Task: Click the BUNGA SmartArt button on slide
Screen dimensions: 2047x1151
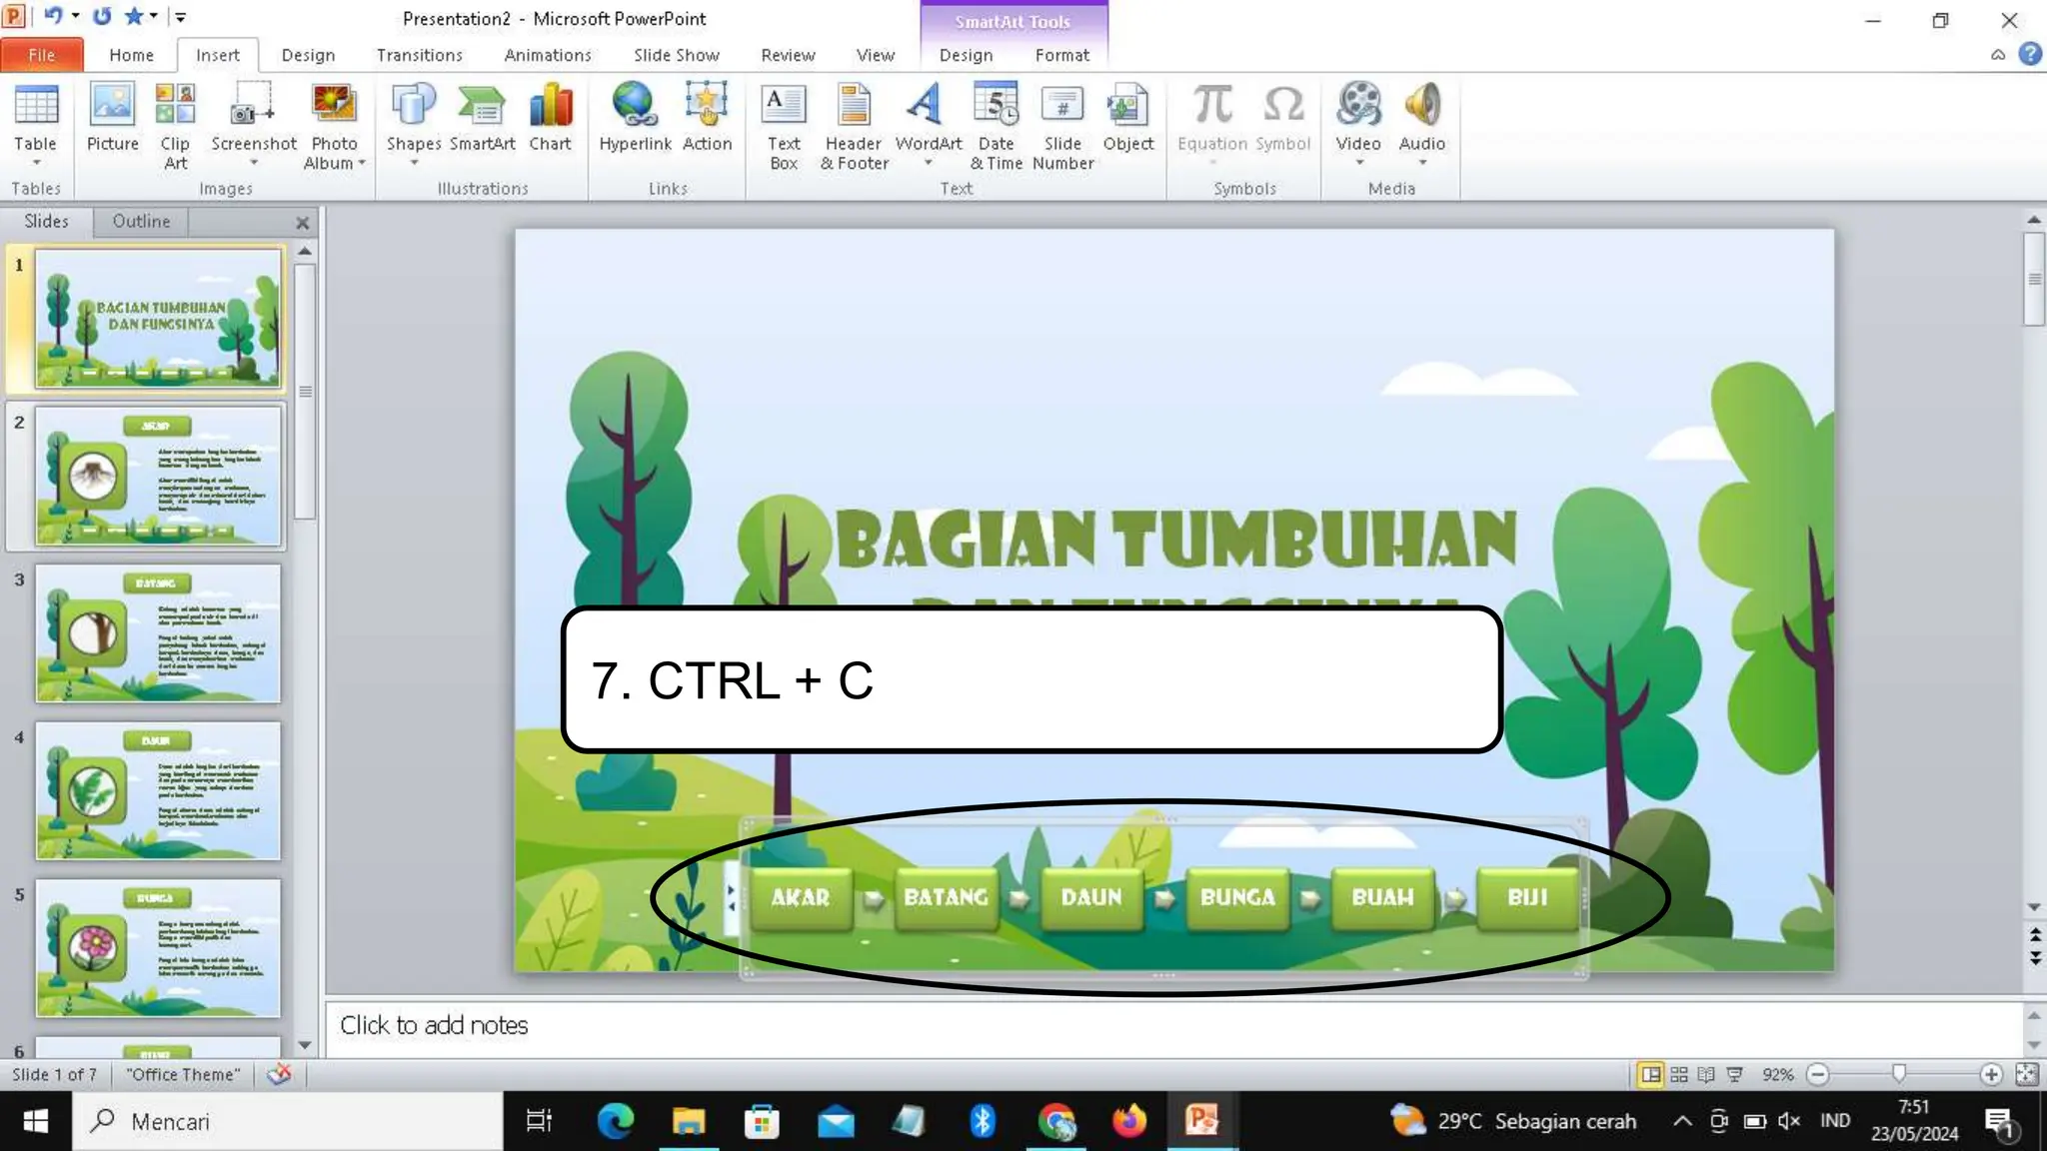Action: pyautogui.click(x=1237, y=897)
